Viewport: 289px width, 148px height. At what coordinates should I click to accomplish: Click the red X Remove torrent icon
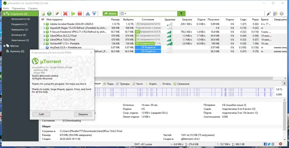point(65,14)
